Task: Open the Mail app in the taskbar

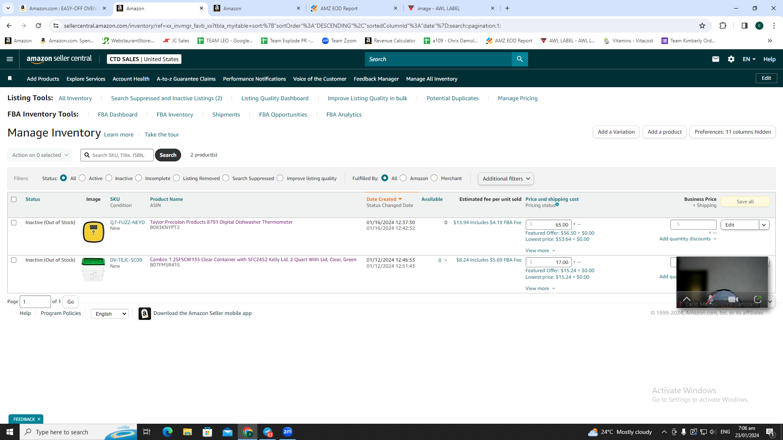Action: (x=228, y=432)
